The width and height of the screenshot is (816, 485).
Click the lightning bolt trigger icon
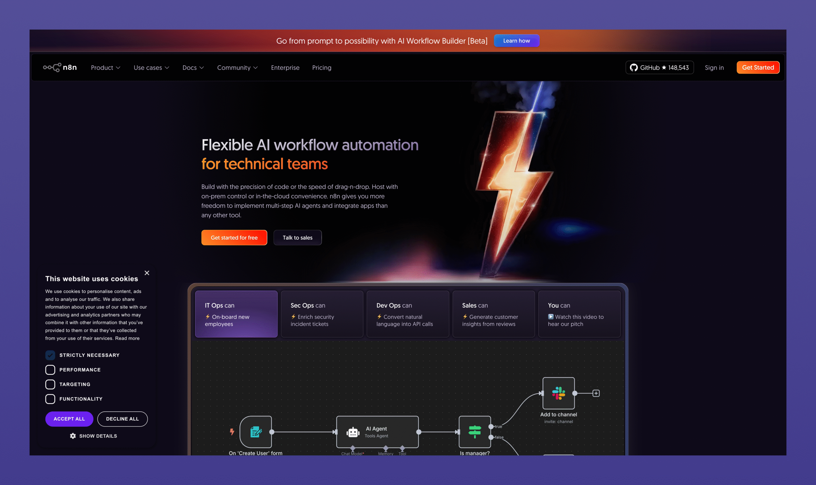tap(232, 431)
